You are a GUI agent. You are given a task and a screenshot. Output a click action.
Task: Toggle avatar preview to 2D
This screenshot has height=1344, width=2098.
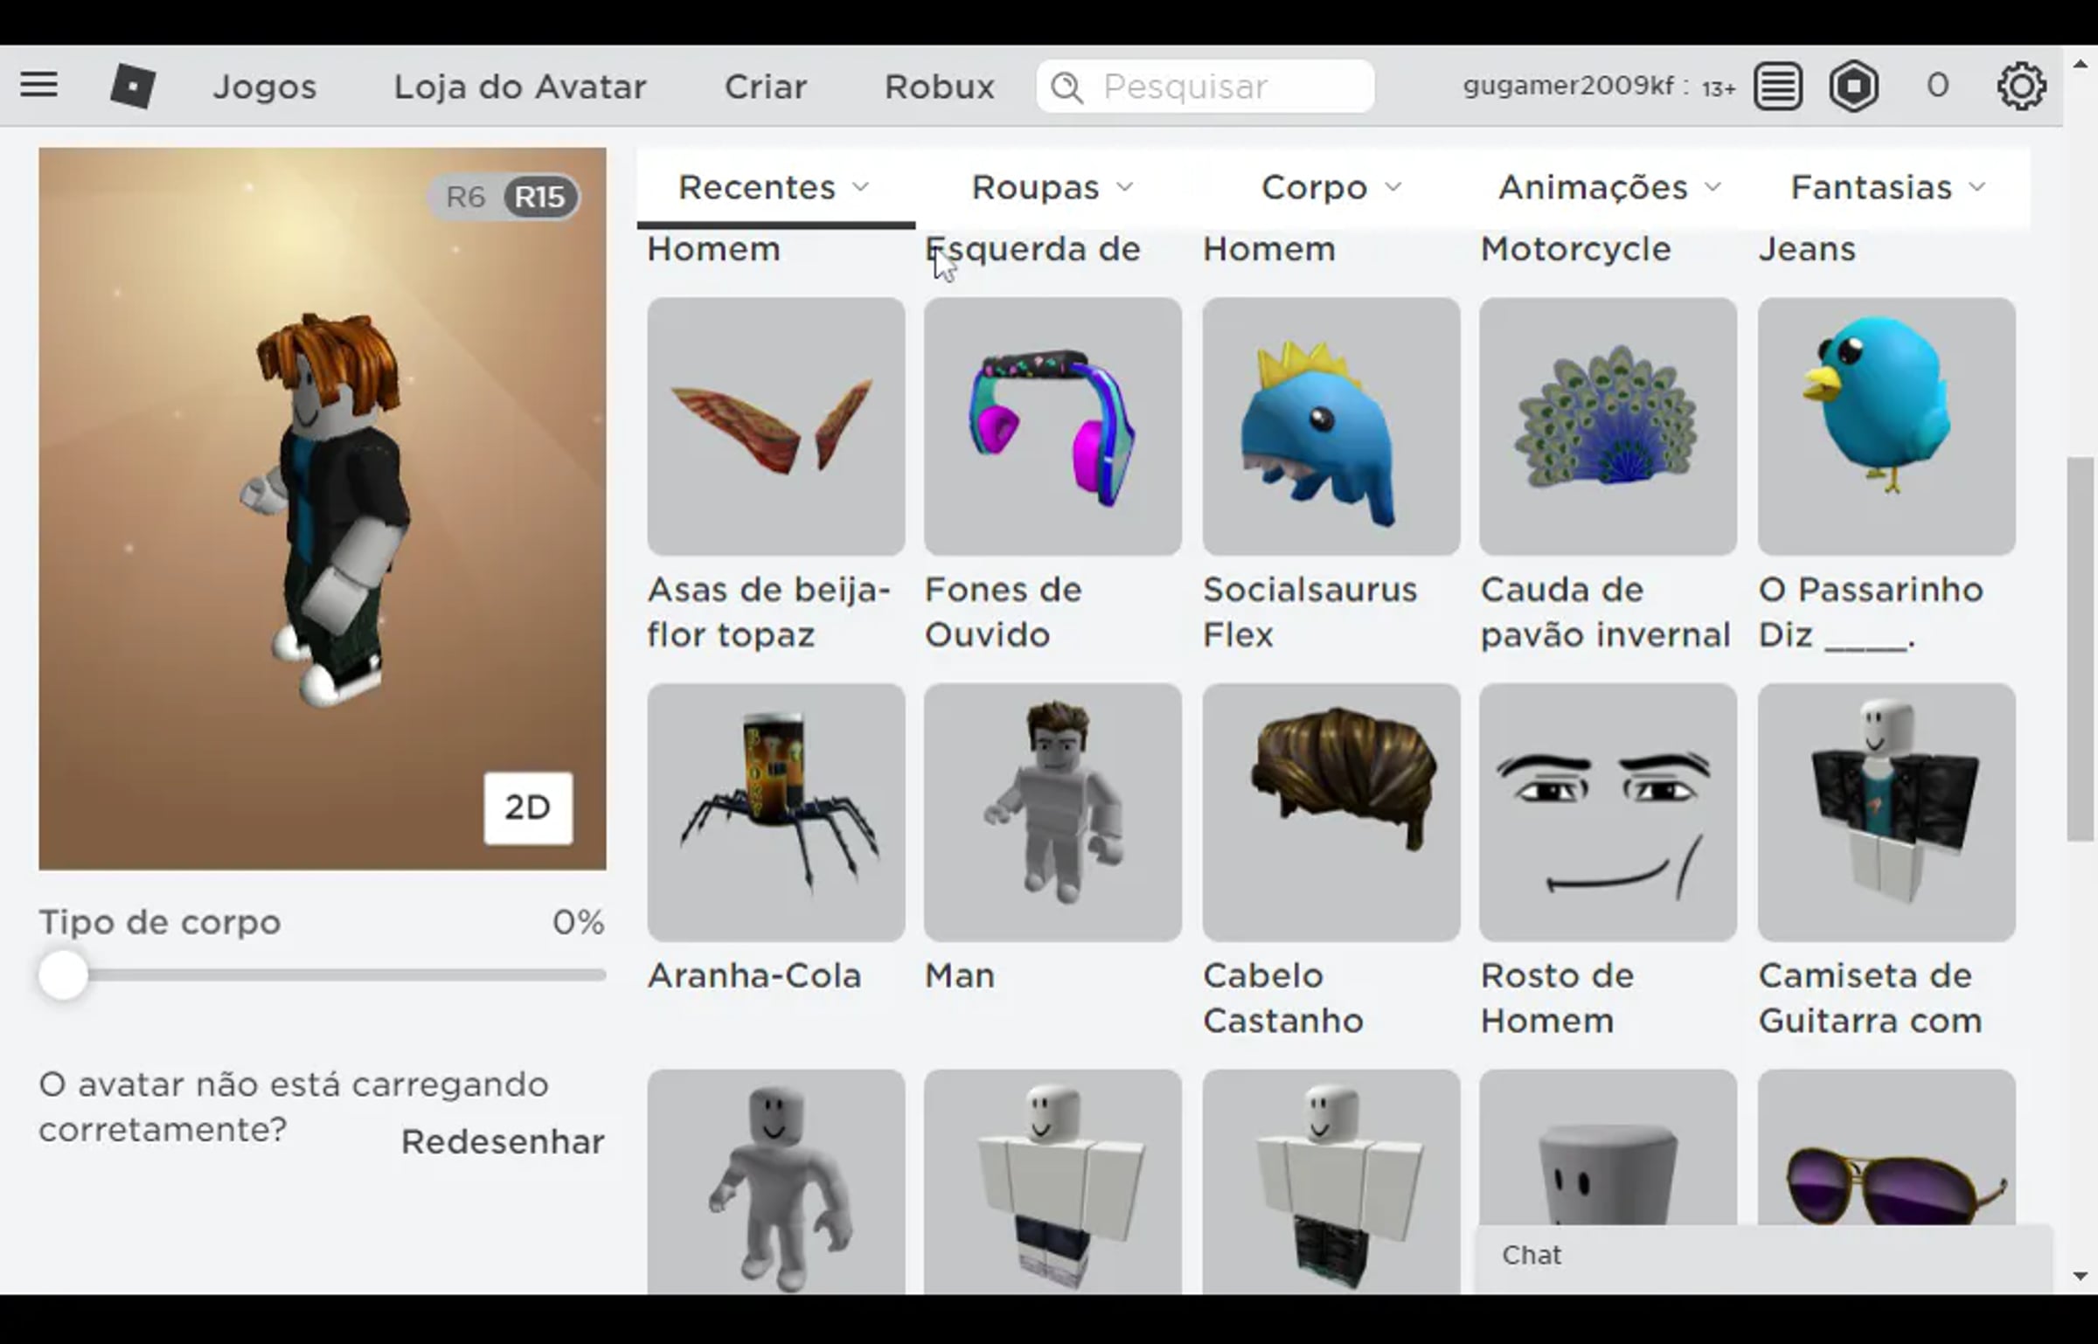(x=528, y=807)
